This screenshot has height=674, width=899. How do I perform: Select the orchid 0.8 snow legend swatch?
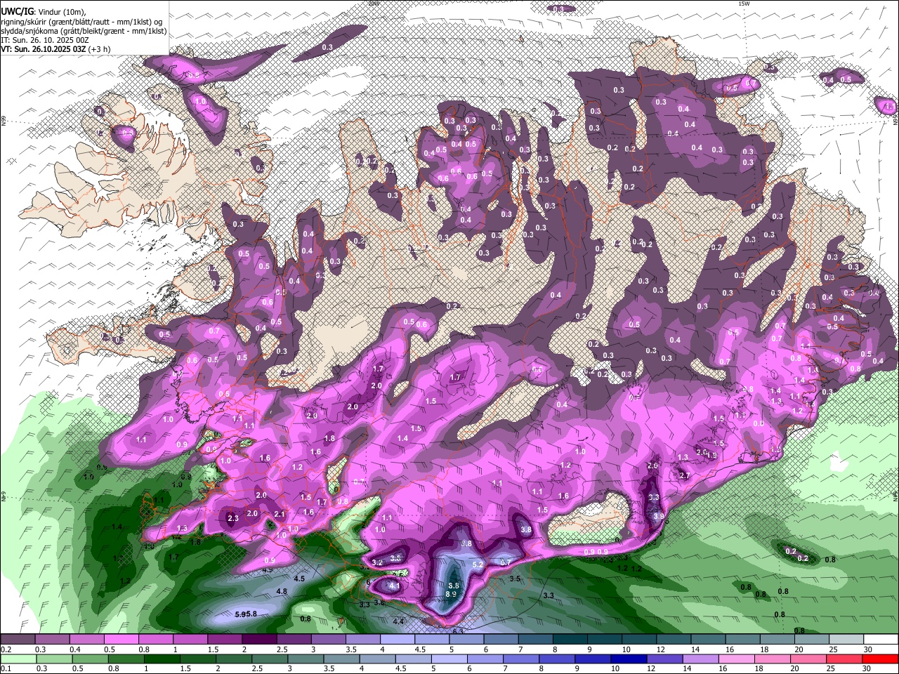pos(155,640)
